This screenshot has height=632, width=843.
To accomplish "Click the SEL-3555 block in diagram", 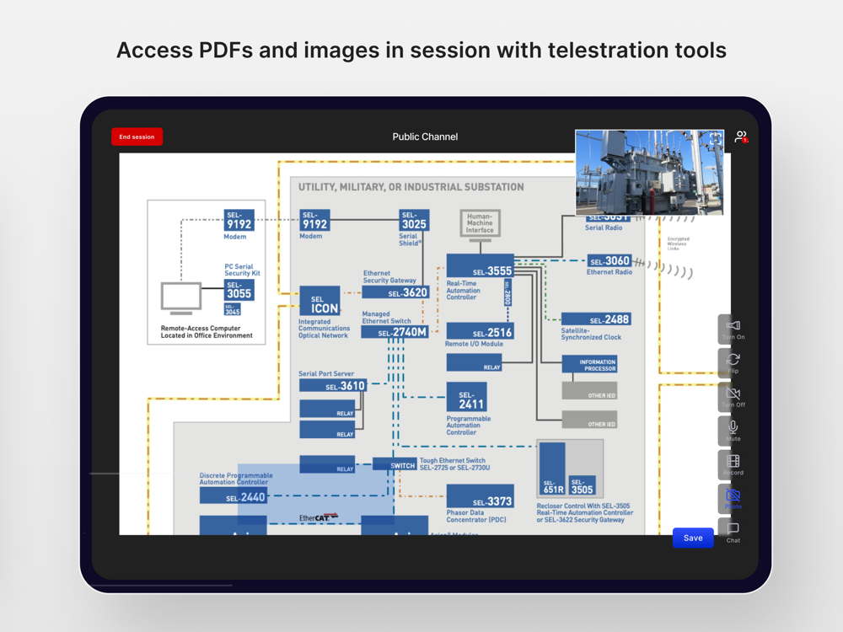I will tap(481, 266).
